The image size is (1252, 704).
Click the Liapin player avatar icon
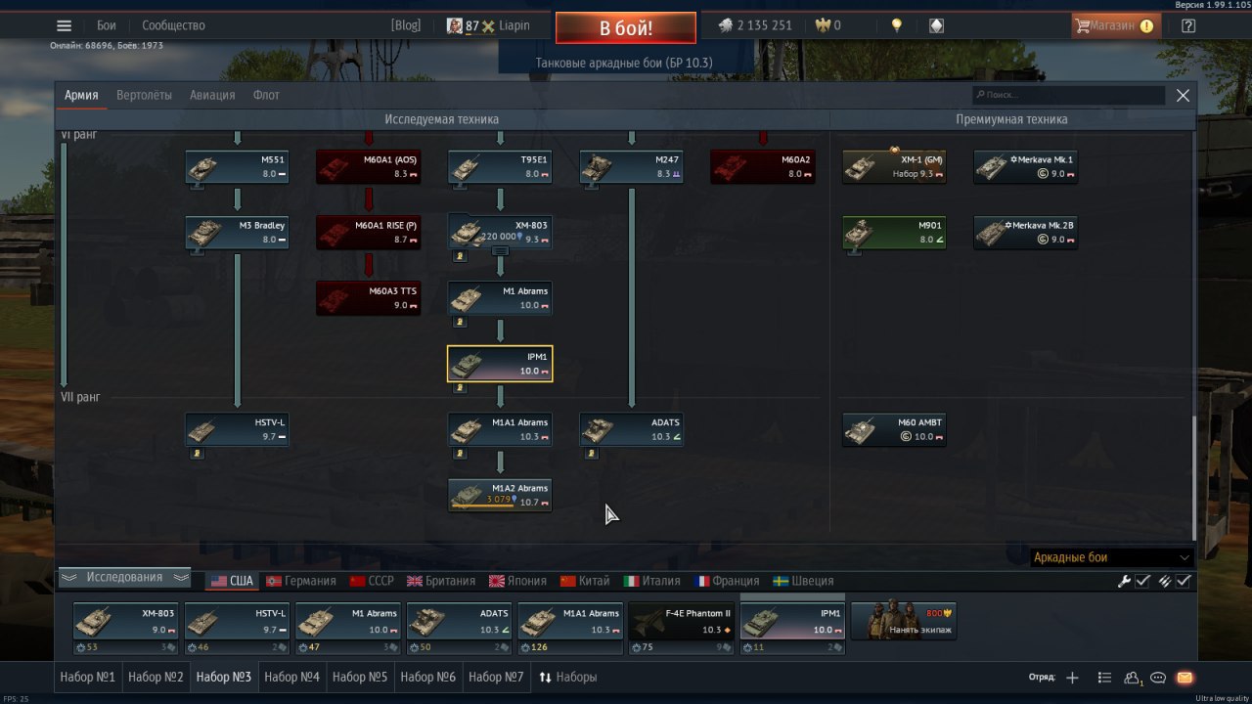[x=455, y=25]
